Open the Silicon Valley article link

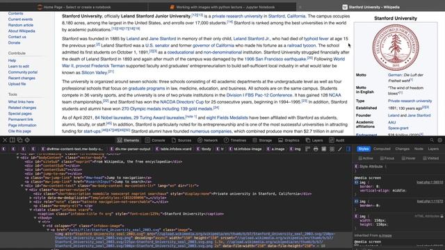[x=95, y=72]
